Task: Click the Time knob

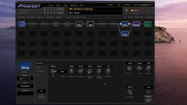Action: 53,71
